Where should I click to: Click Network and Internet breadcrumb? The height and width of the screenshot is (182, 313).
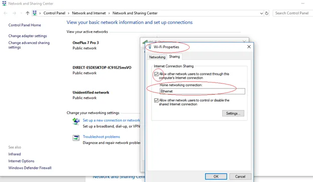pos(89,13)
